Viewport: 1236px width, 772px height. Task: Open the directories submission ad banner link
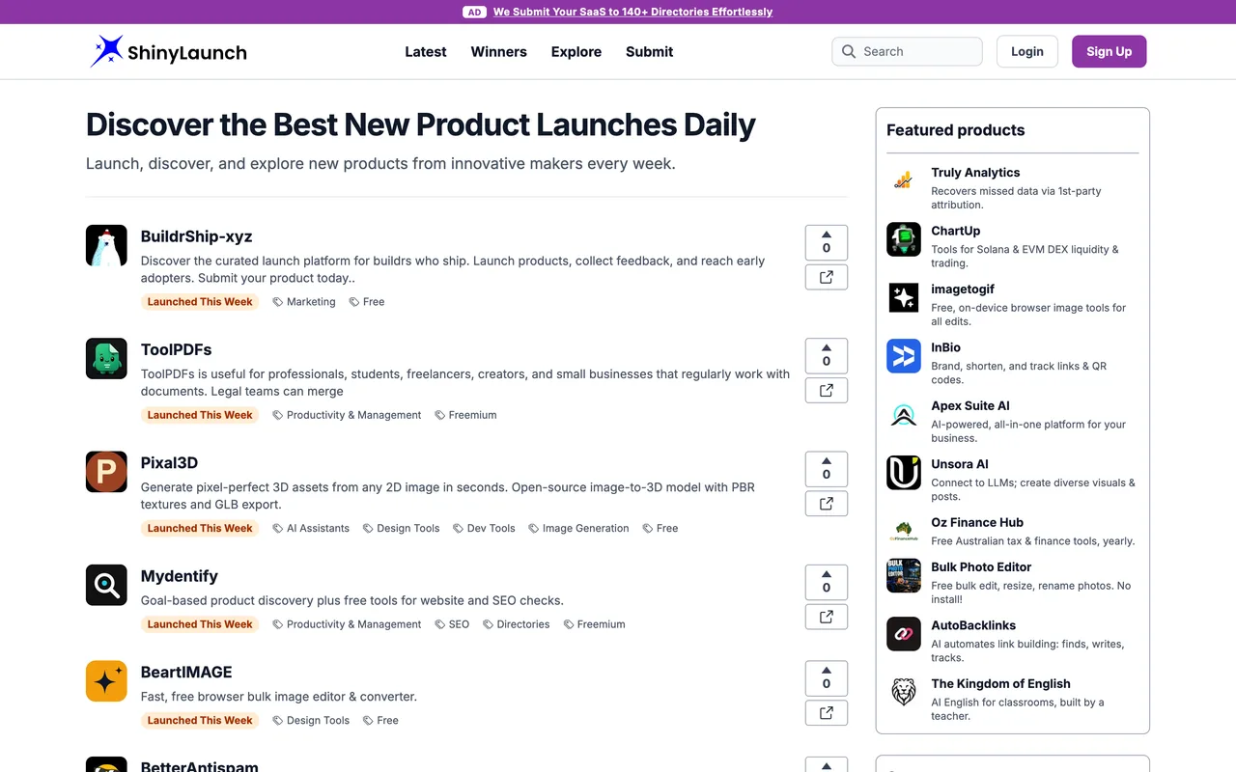pyautogui.click(x=632, y=12)
